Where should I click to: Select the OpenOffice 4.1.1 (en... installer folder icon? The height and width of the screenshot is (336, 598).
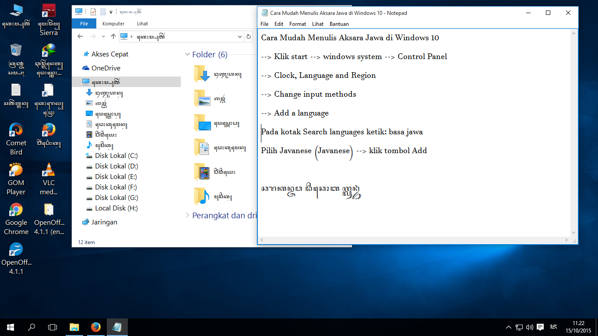pos(49,219)
